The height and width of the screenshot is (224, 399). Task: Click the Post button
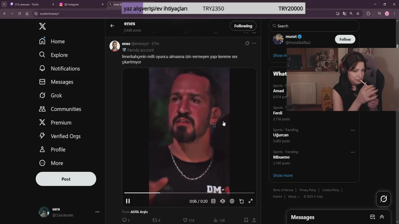(x=66, y=179)
